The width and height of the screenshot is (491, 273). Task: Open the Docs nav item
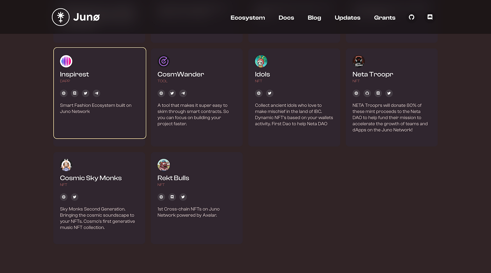(286, 18)
